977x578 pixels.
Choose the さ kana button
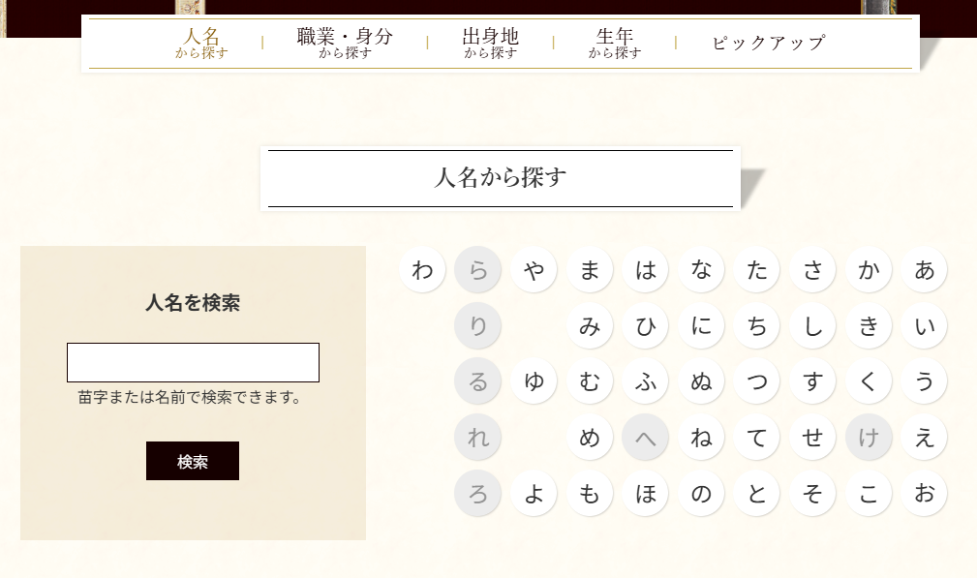pos(812,270)
